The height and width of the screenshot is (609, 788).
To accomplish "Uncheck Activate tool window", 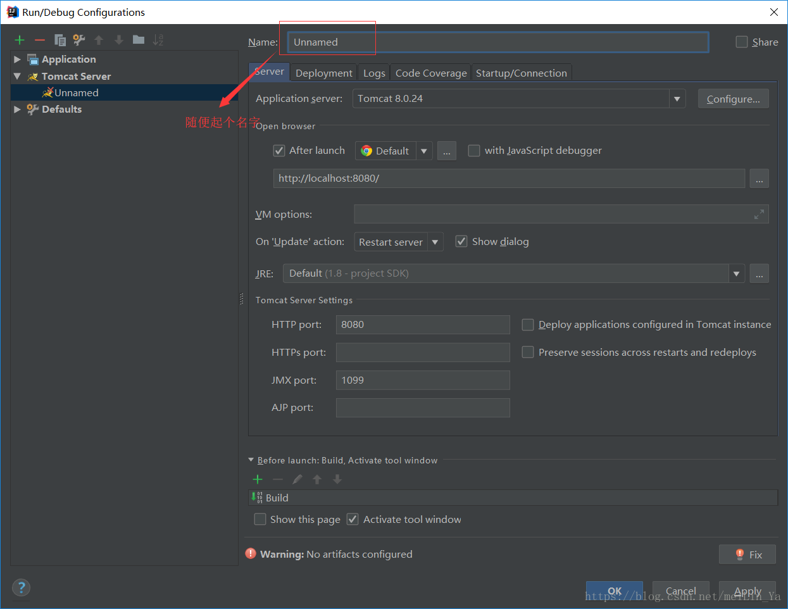I will click(x=353, y=519).
